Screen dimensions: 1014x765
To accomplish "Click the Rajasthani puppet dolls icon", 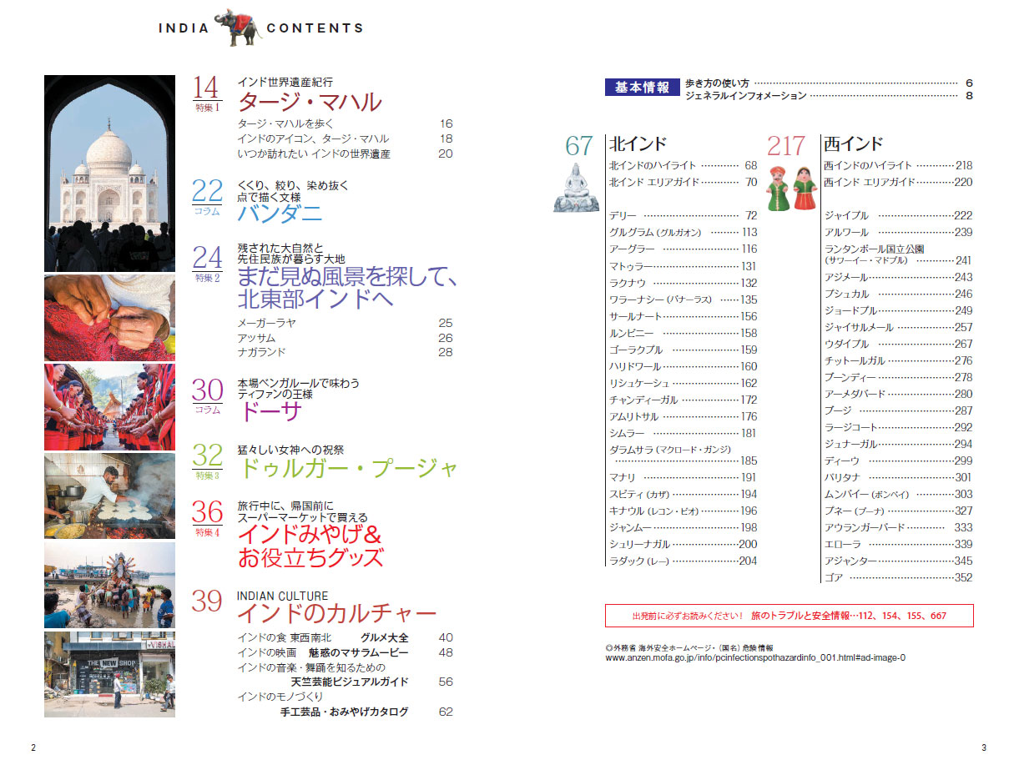I will 791,189.
